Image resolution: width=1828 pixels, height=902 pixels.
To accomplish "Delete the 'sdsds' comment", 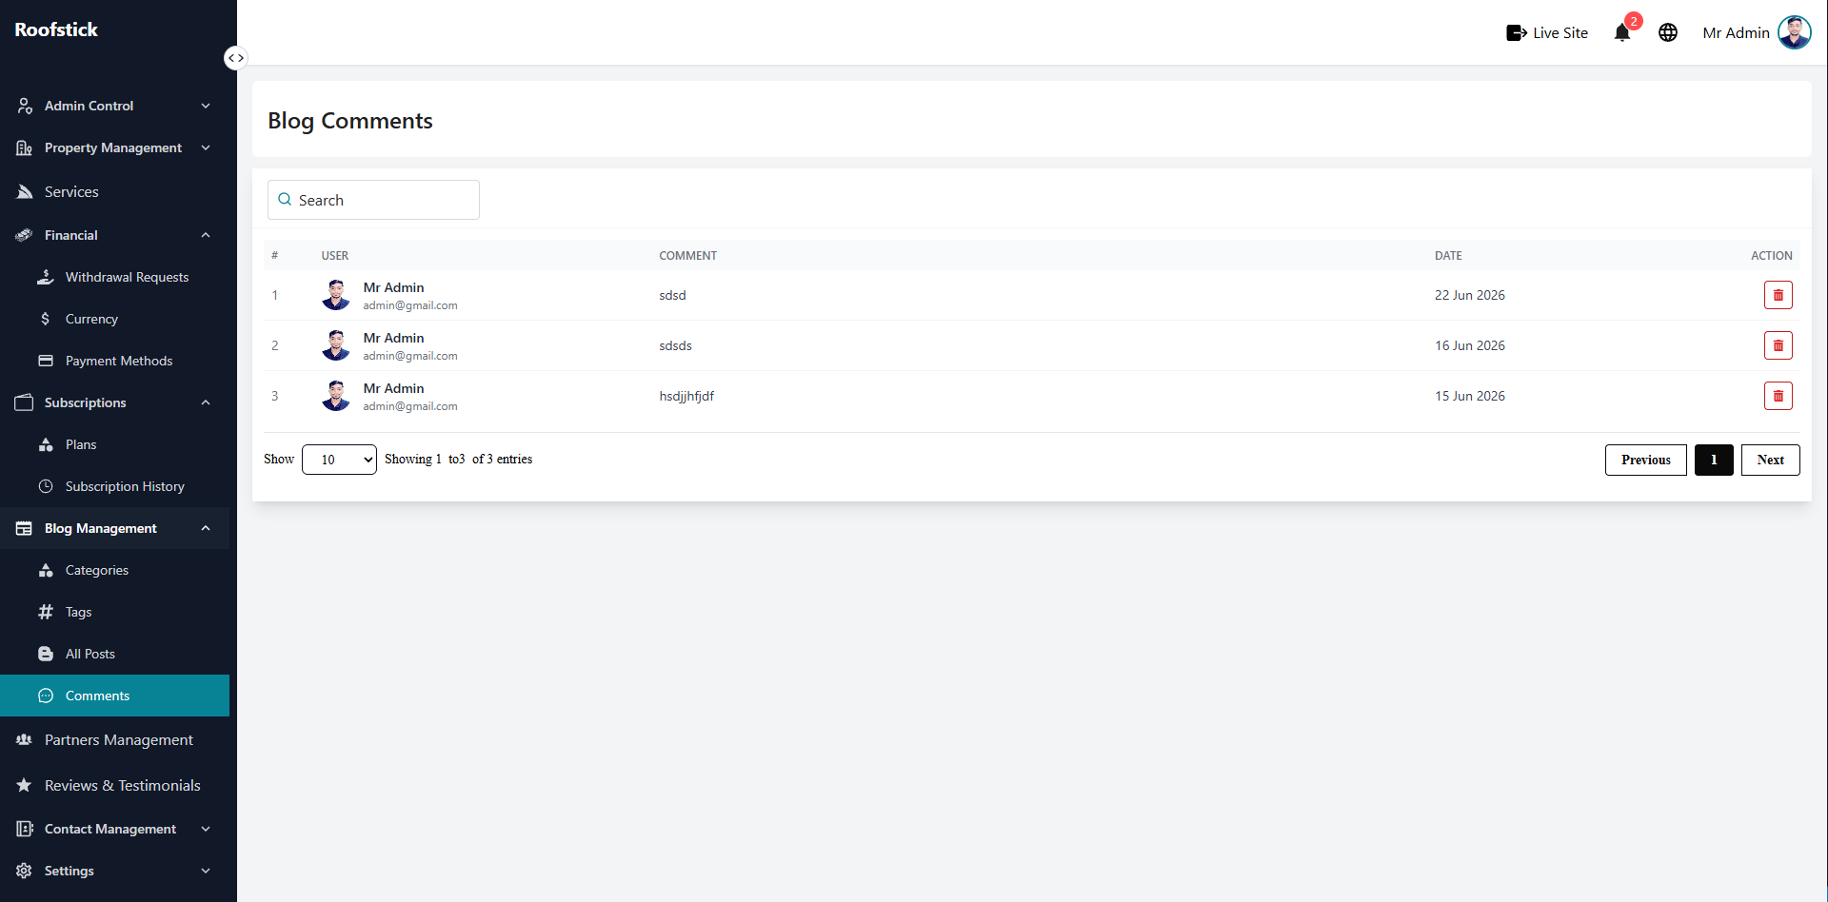I will click(1778, 345).
